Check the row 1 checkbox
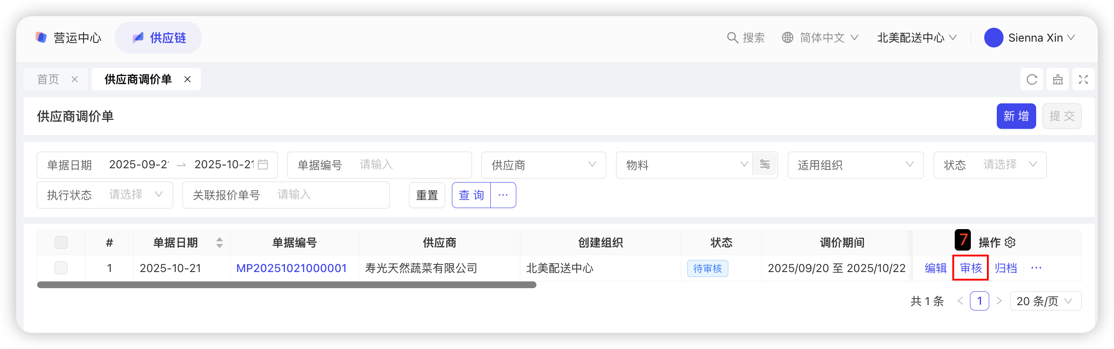The height and width of the screenshot is (349, 1114). (x=61, y=268)
